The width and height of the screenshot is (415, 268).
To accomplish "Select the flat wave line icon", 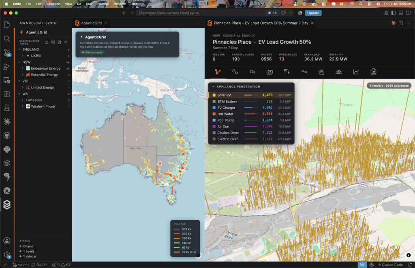I will pyautogui.click(x=304, y=72).
